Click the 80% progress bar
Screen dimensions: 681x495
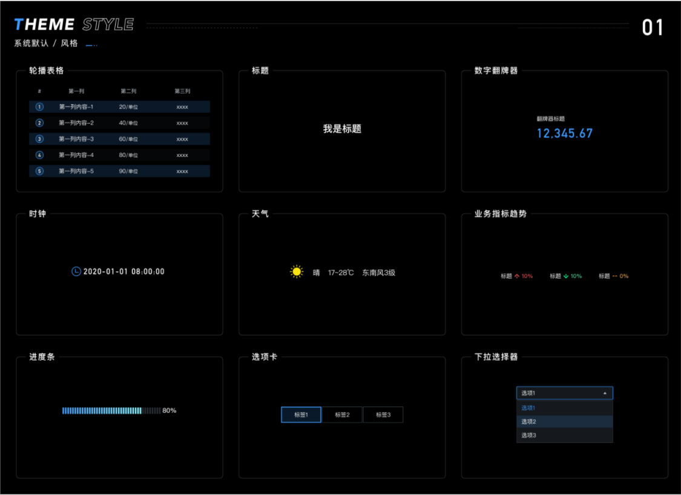[111, 411]
